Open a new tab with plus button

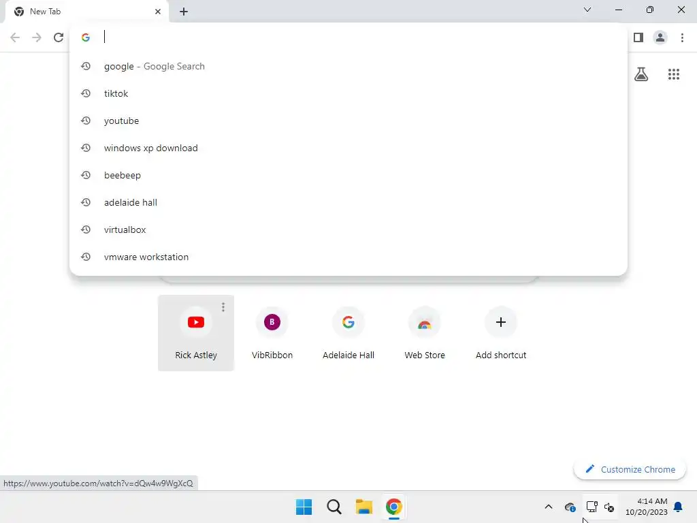[184, 12]
